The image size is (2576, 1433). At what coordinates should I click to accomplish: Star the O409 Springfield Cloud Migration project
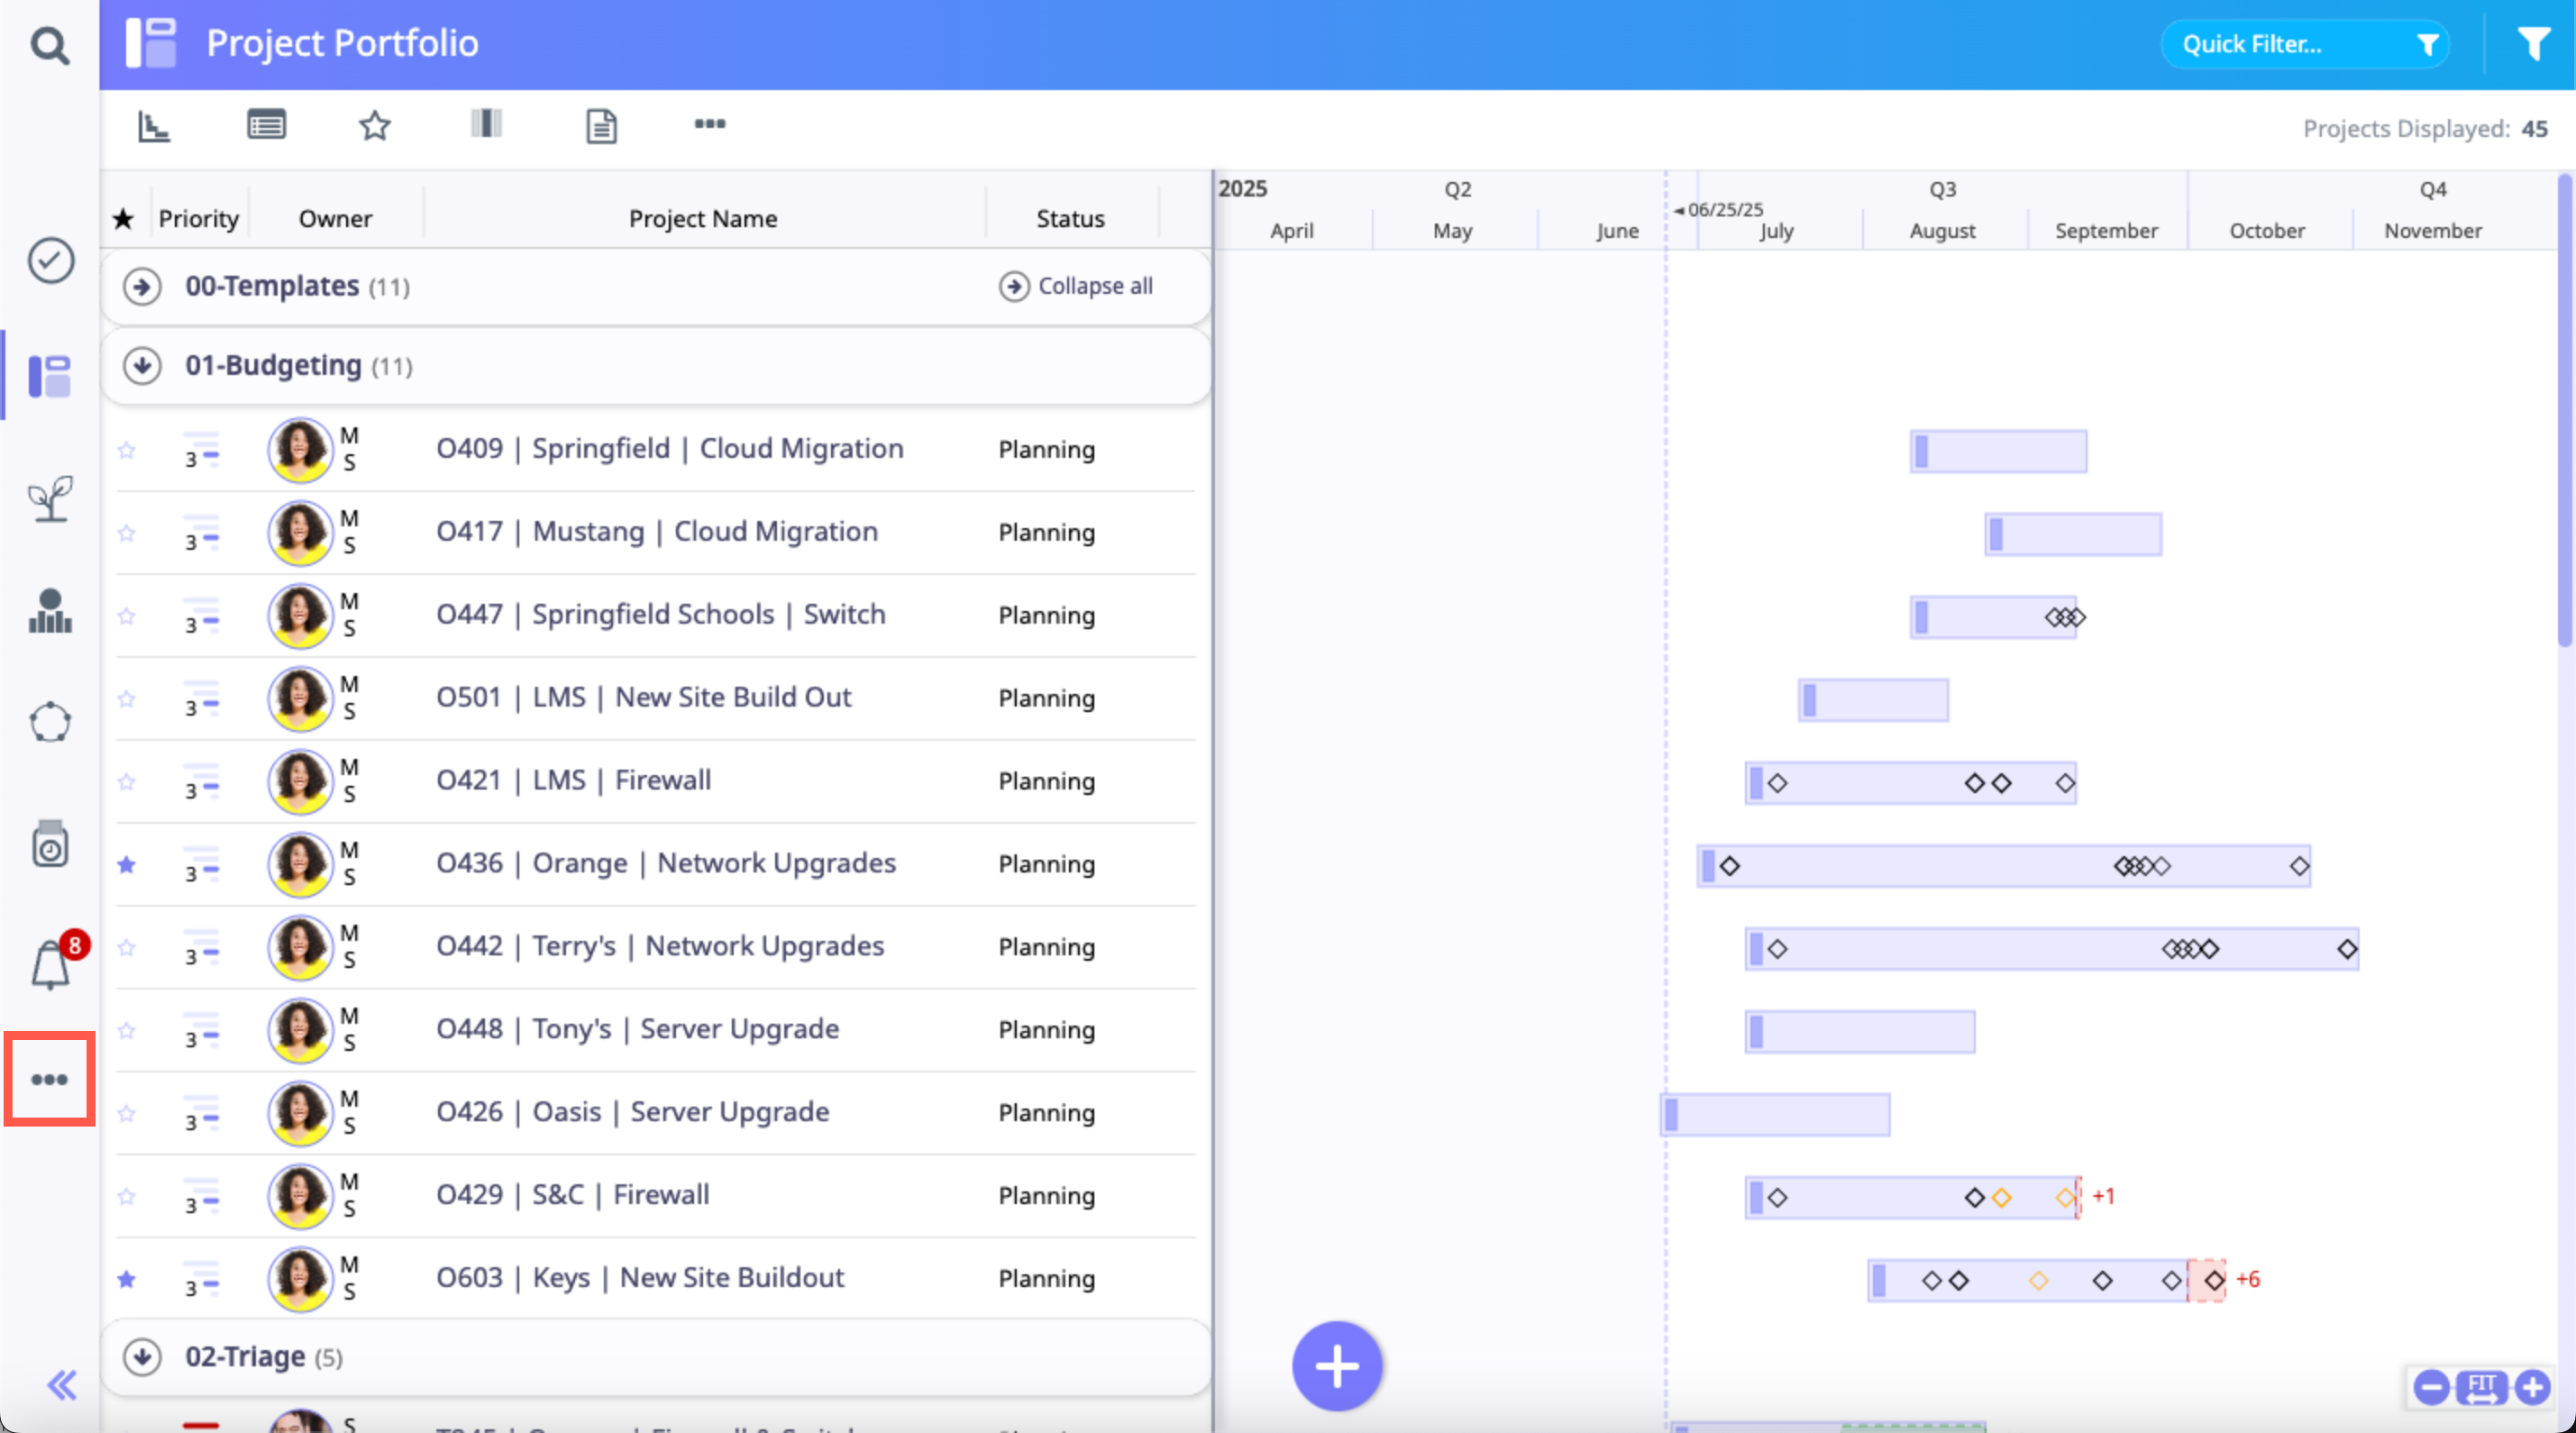coord(126,450)
